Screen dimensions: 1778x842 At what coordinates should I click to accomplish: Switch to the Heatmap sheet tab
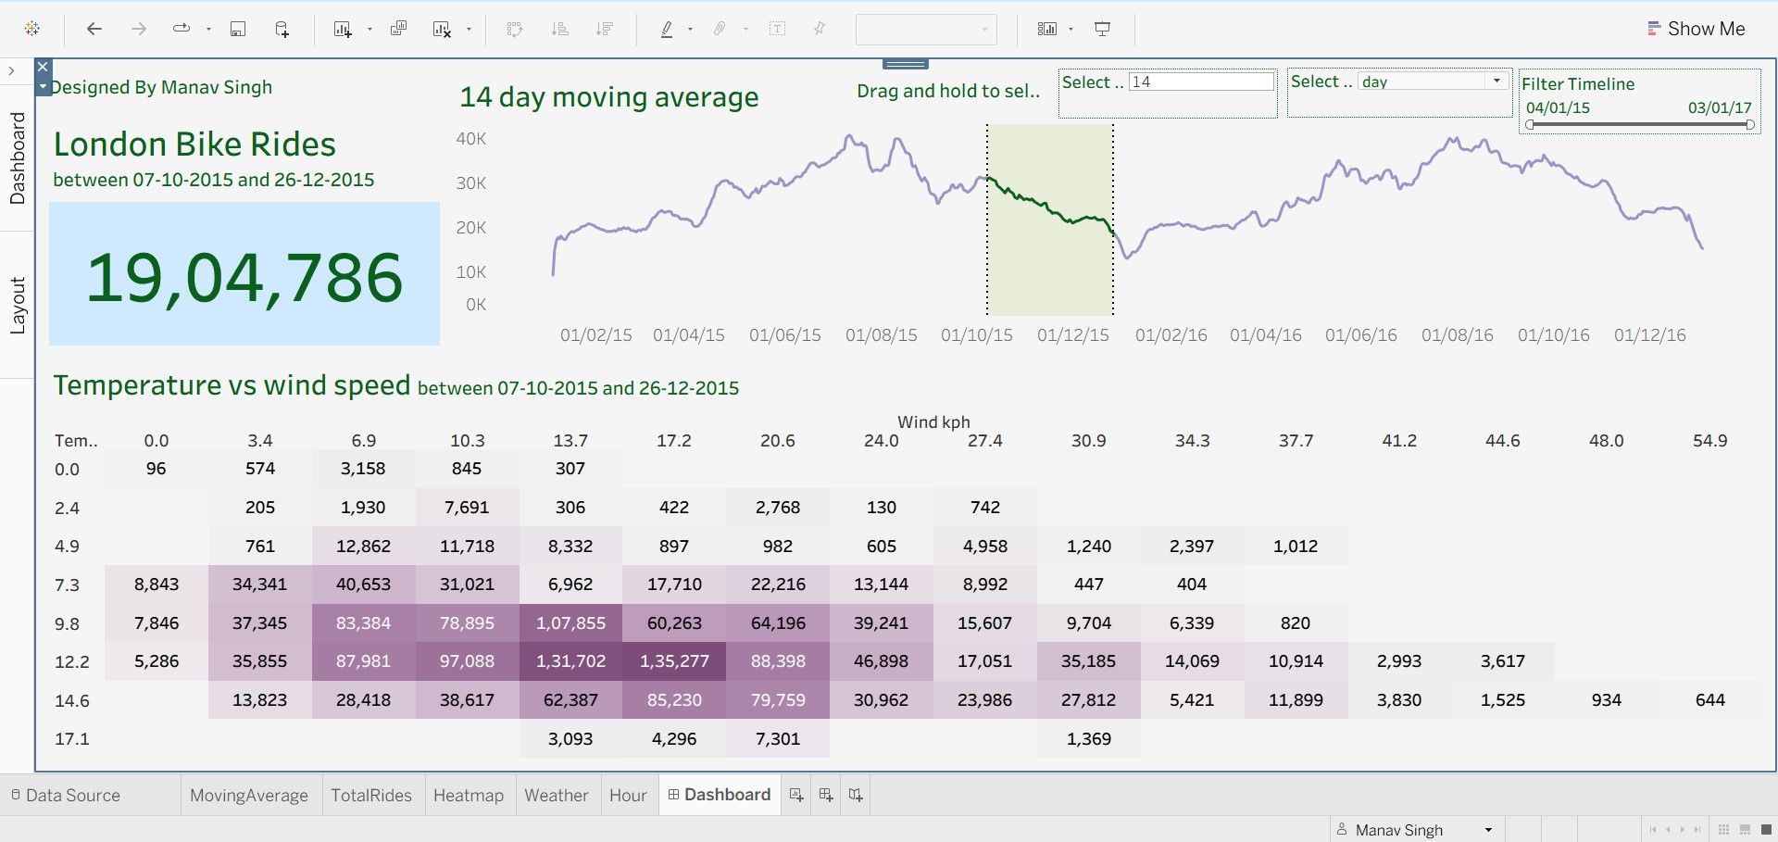point(469,795)
